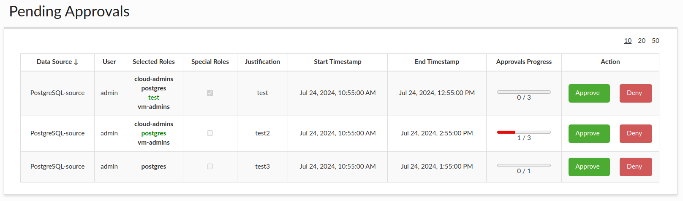Toggle Special Roles checkbox for test3 request
The image size is (683, 201).
tap(210, 167)
